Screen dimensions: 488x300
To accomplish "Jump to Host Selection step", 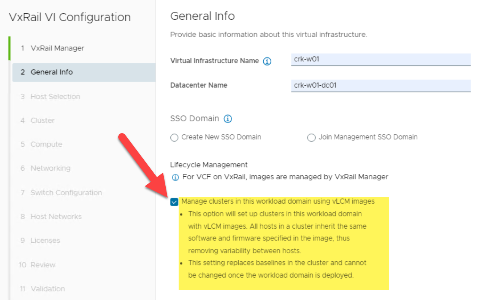I will [55, 96].
